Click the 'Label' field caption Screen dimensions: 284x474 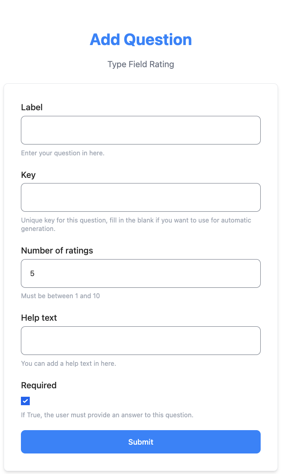[x=32, y=107]
